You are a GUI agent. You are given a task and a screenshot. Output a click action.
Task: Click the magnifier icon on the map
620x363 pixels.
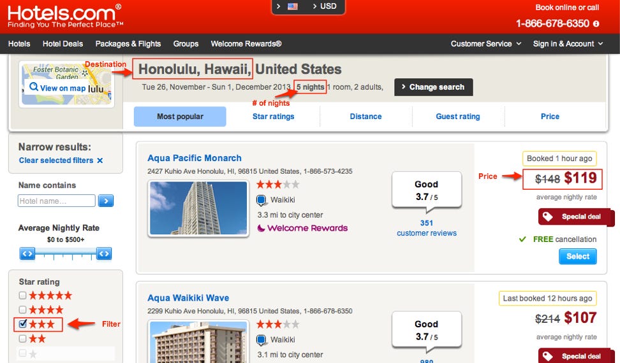click(x=34, y=87)
